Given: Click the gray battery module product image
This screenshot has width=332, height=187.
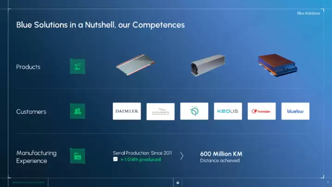Looking at the screenshot, I should click(207, 66).
